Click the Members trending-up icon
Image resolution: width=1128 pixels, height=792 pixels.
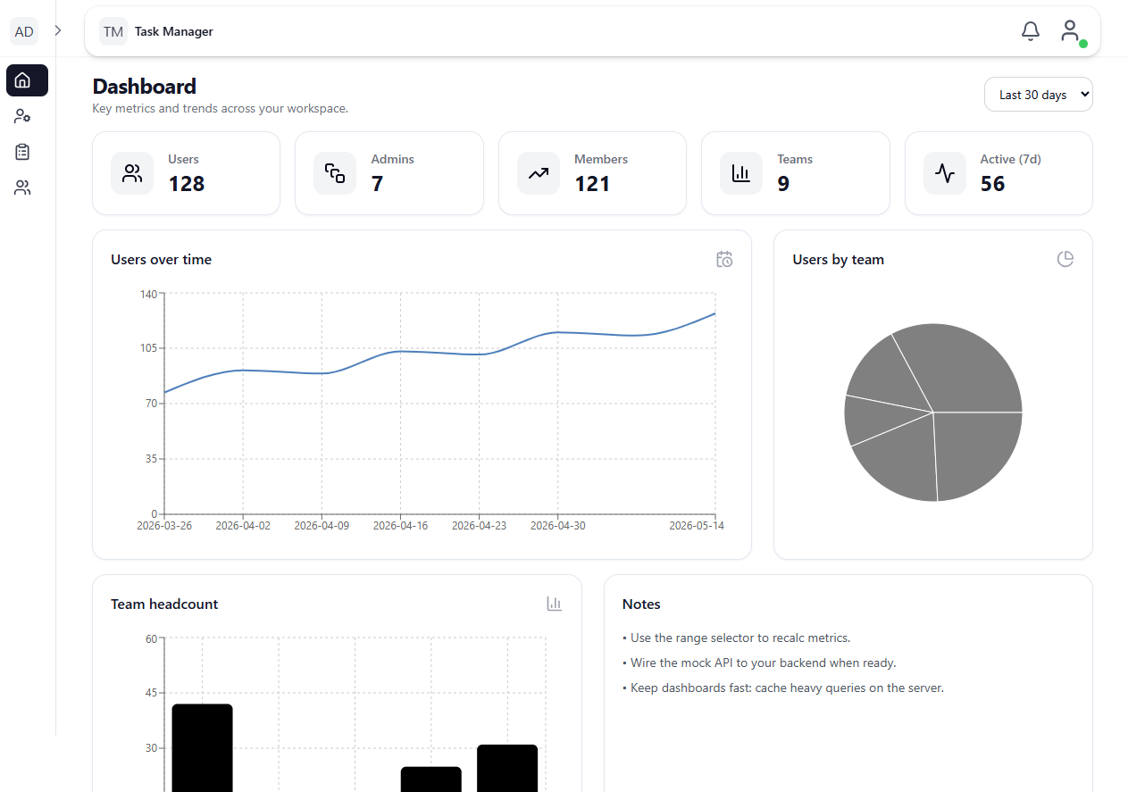pyautogui.click(x=539, y=173)
